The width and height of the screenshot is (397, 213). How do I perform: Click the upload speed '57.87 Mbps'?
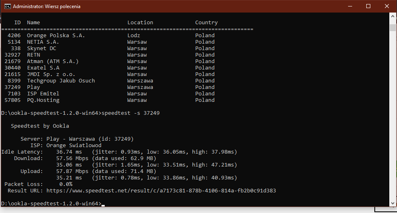tap(72, 171)
